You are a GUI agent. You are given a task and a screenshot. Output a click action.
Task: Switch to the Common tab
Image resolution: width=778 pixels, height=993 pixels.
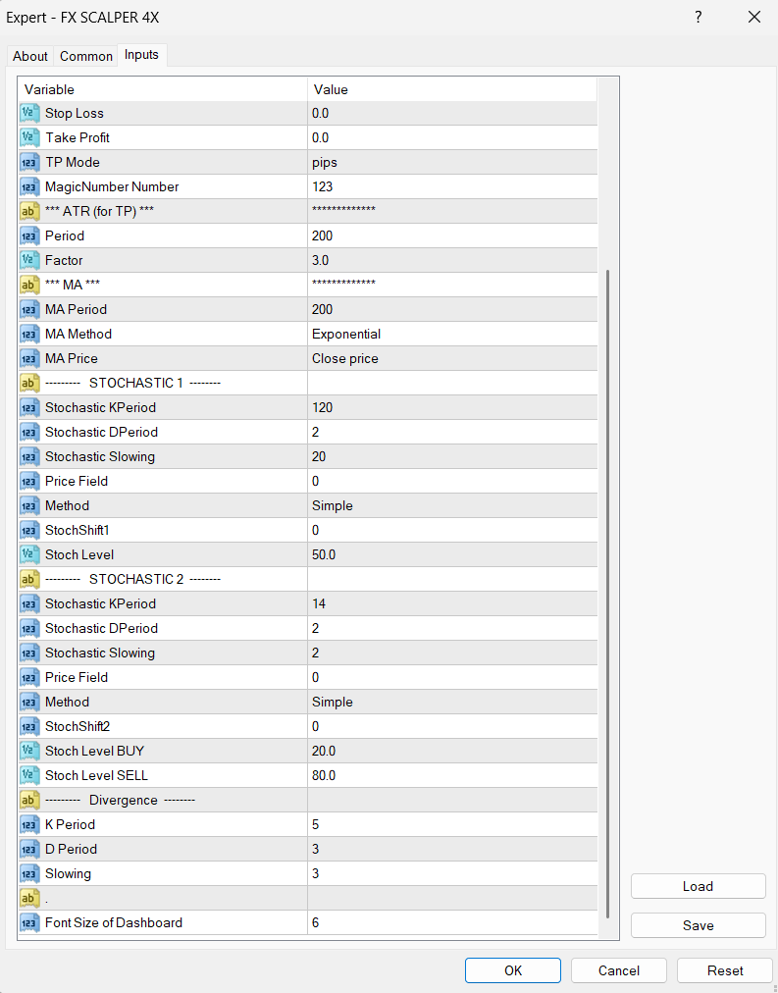pyautogui.click(x=86, y=56)
